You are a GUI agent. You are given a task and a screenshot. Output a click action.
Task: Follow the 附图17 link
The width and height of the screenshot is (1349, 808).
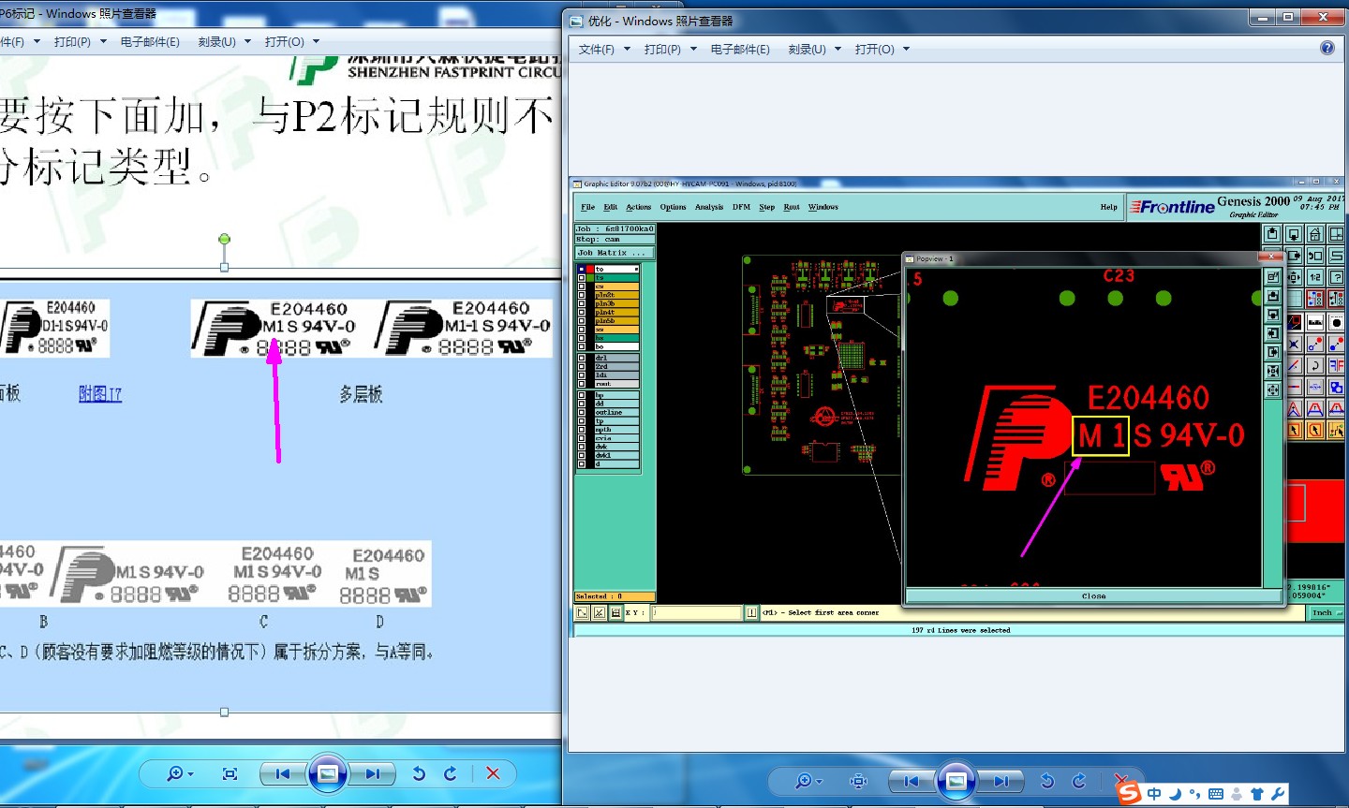point(100,394)
